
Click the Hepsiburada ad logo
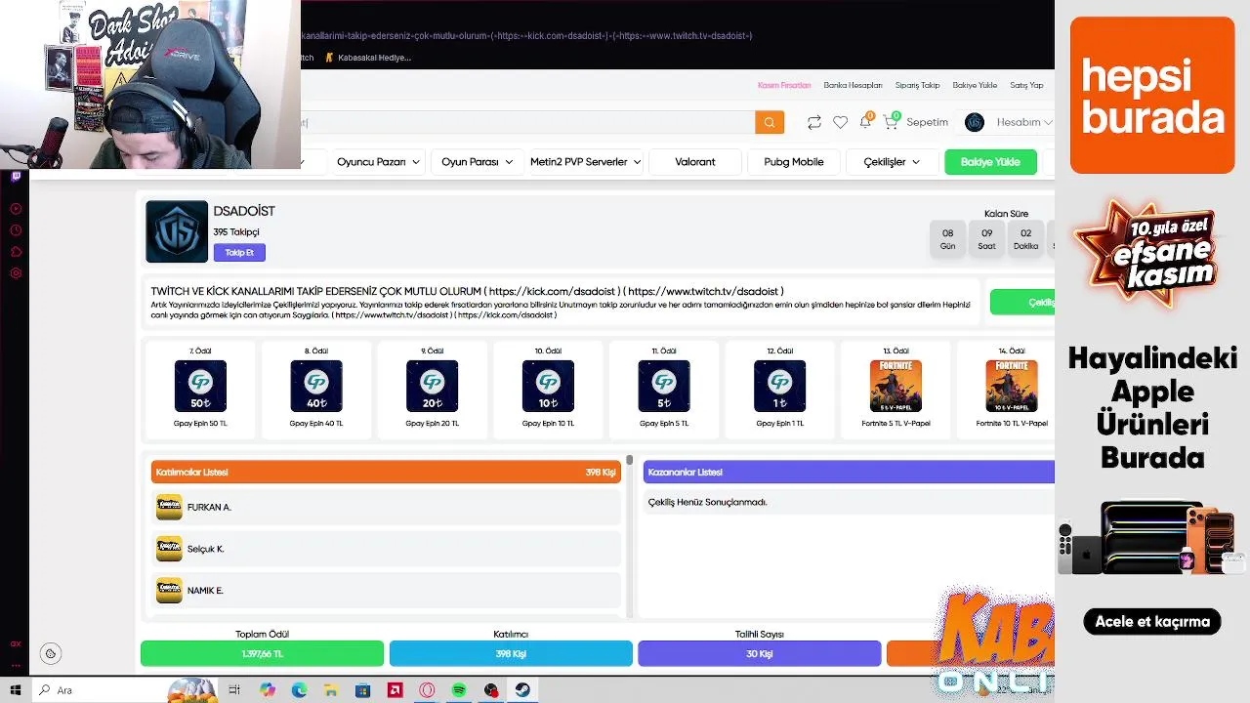(x=1152, y=95)
